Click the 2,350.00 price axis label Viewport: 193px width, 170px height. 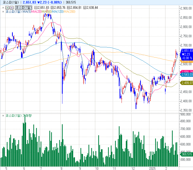[x=186, y=110]
